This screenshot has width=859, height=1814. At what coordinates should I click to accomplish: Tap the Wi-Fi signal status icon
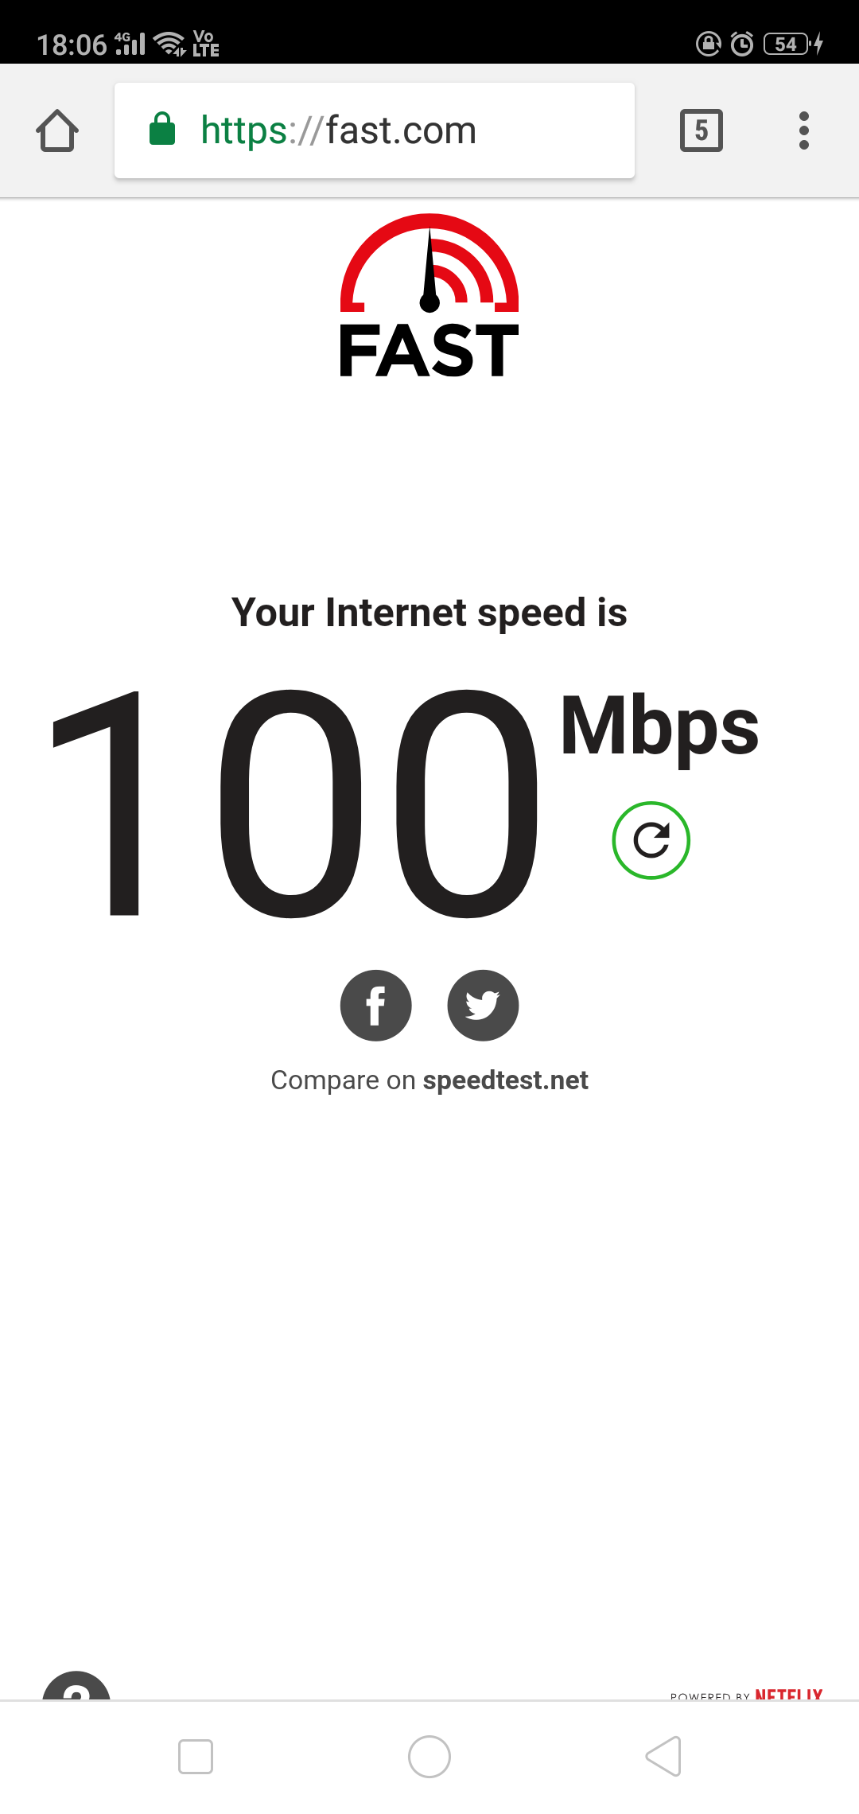click(169, 43)
